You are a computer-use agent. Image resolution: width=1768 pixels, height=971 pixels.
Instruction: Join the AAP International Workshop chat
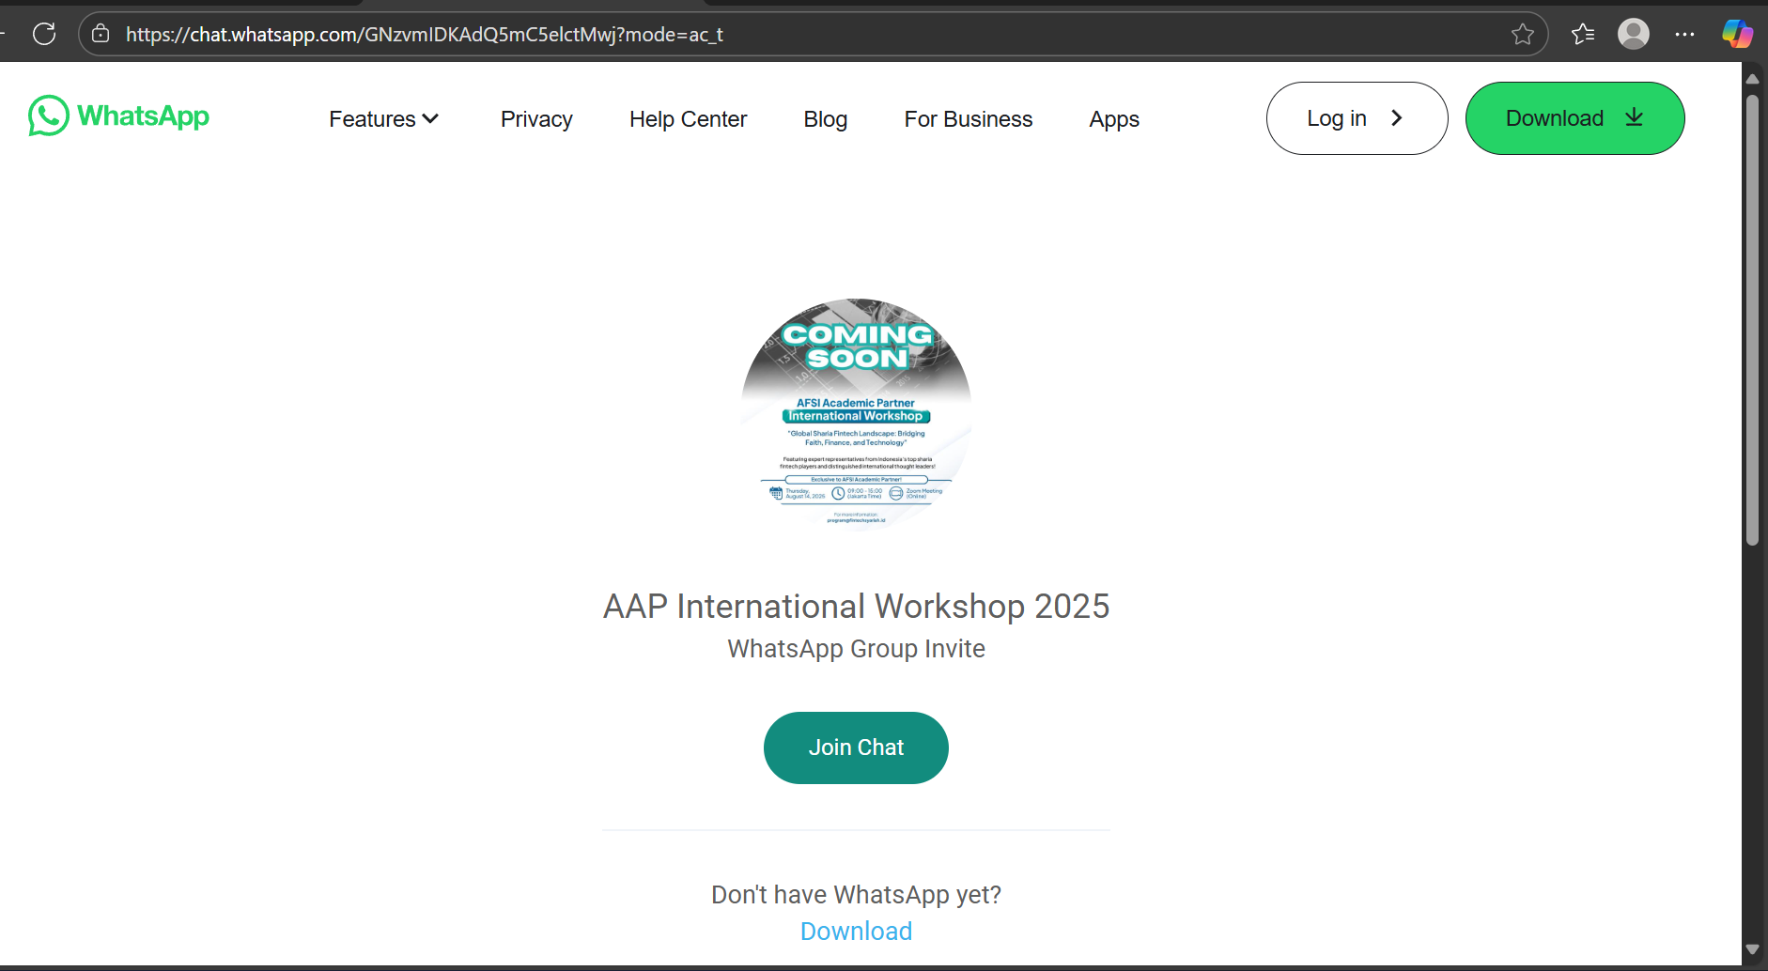[x=856, y=748]
